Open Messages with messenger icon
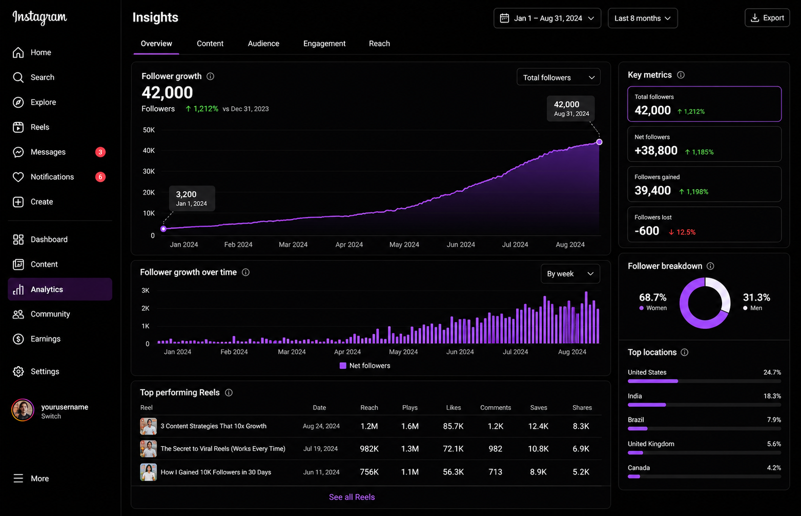The image size is (801, 516). [x=18, y=152]
